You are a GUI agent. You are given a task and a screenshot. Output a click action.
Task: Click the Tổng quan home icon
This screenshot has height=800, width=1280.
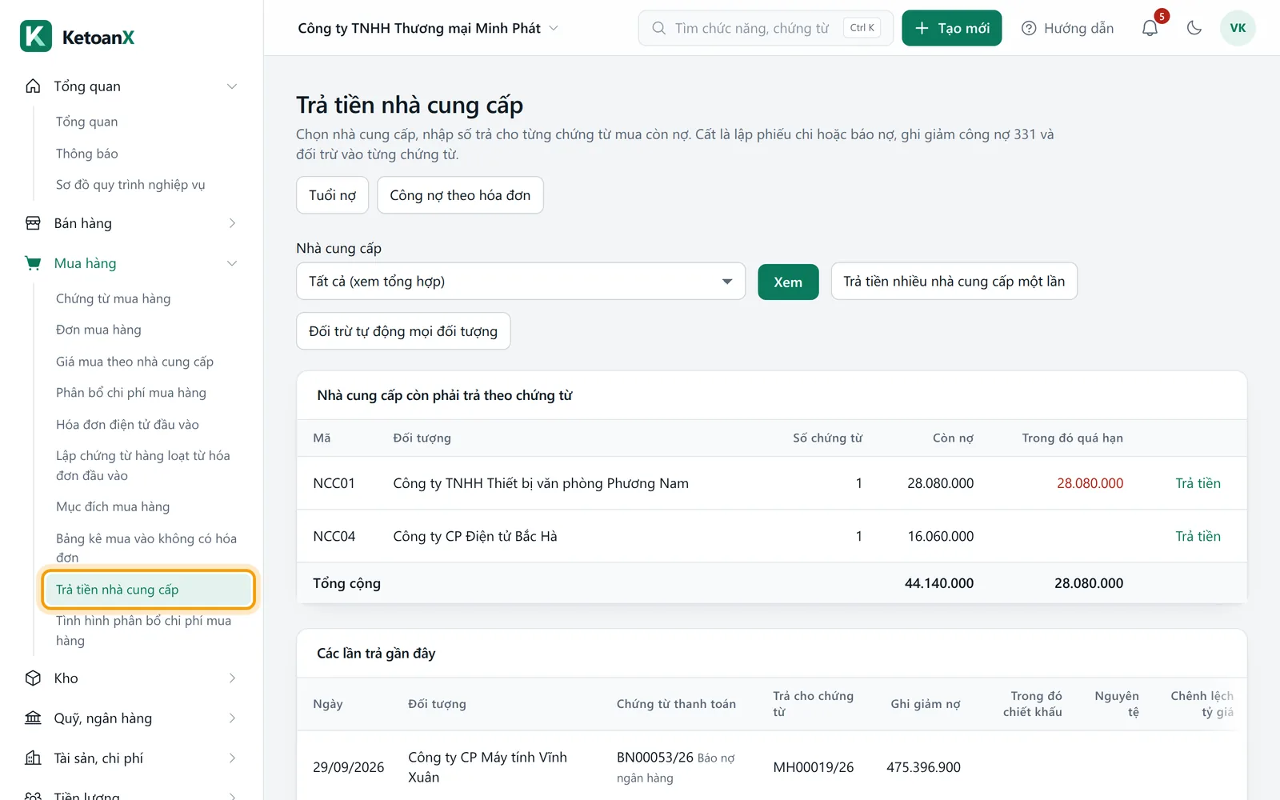coord(33,86)
